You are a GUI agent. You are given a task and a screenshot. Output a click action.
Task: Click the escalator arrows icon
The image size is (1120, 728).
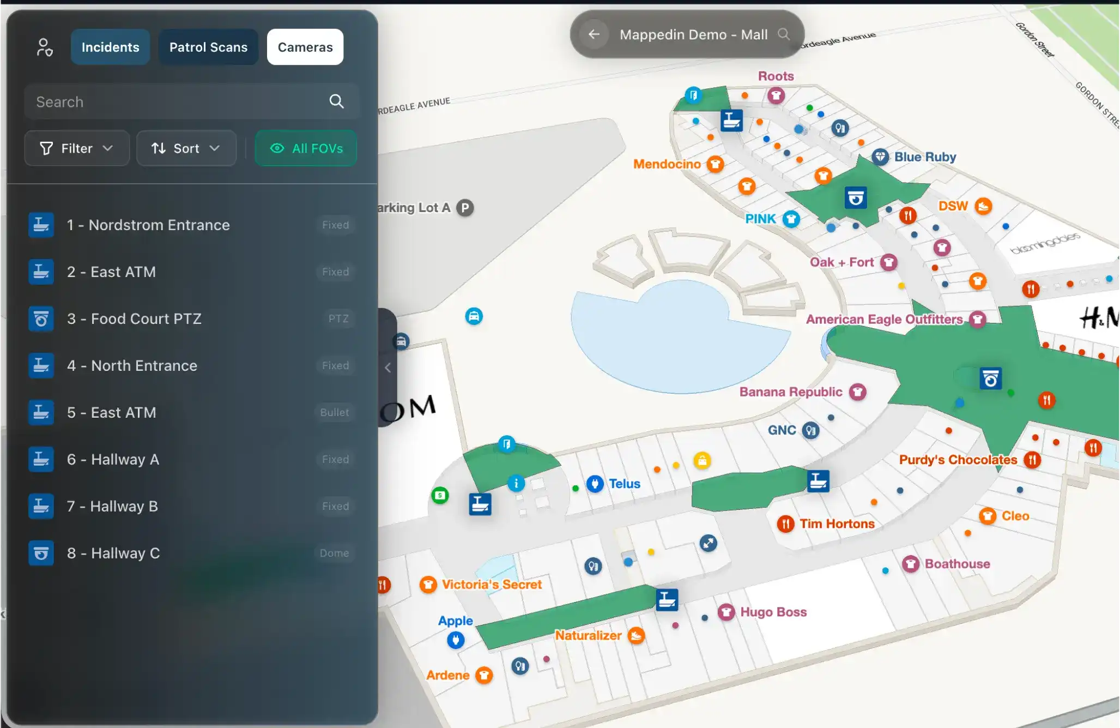[708, 543]
